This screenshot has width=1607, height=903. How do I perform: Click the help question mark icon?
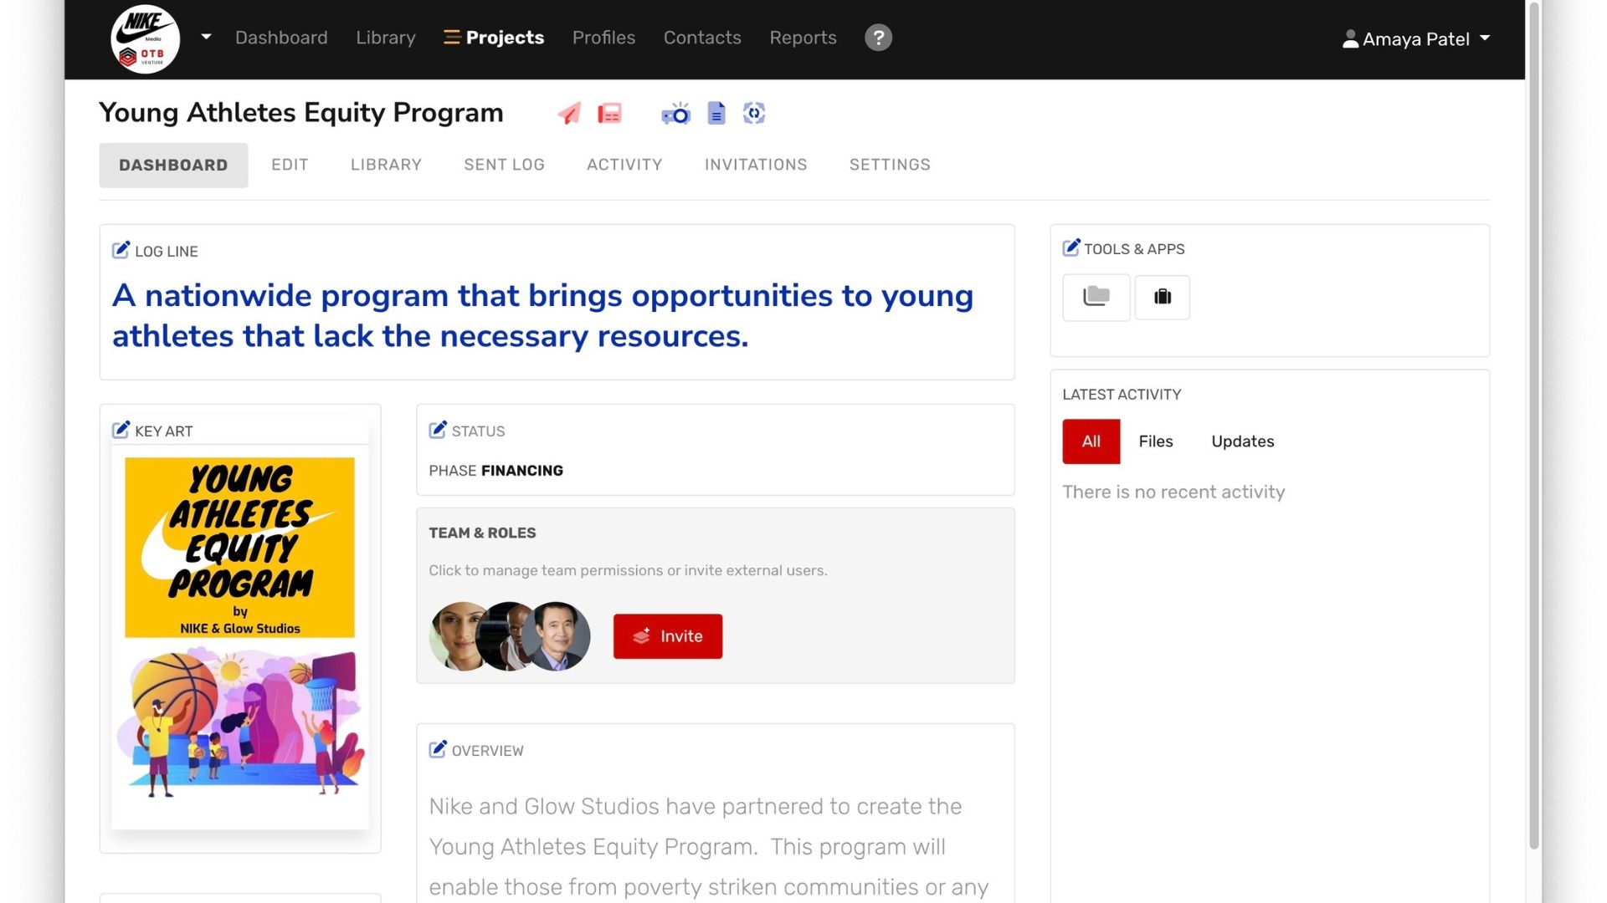pos(878,38)
